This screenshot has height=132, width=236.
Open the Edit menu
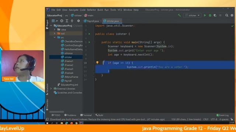[59, 10]
